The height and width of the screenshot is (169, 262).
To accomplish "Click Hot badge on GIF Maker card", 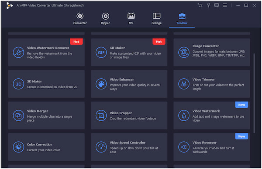I will pyautogui.click(x=159, y=42).
